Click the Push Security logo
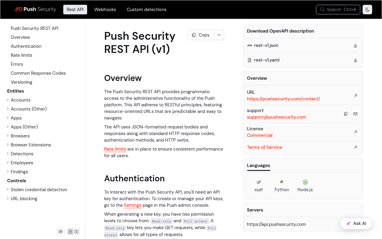This screenshot has width=382, height=239. 35,9
